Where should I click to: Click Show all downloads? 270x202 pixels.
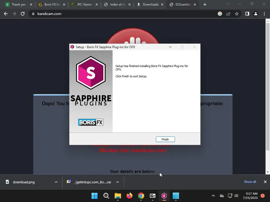[250, 182]
